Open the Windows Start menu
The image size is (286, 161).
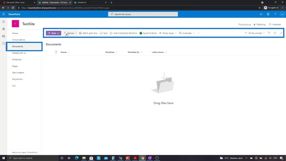pos(4,158)
